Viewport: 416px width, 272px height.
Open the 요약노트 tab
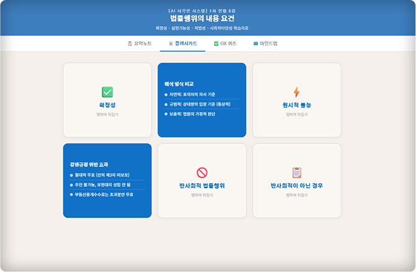click(140, 43)
